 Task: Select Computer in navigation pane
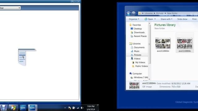(137, 74)
